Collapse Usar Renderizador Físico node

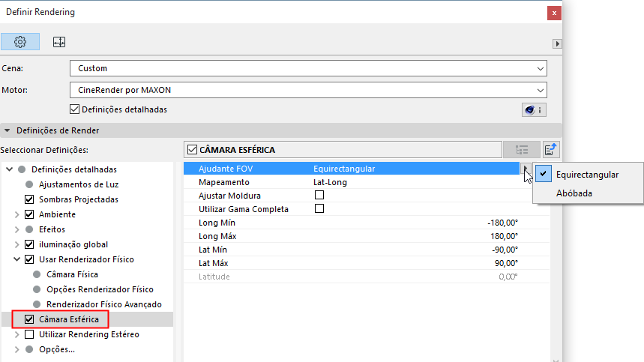coord(16,259)
